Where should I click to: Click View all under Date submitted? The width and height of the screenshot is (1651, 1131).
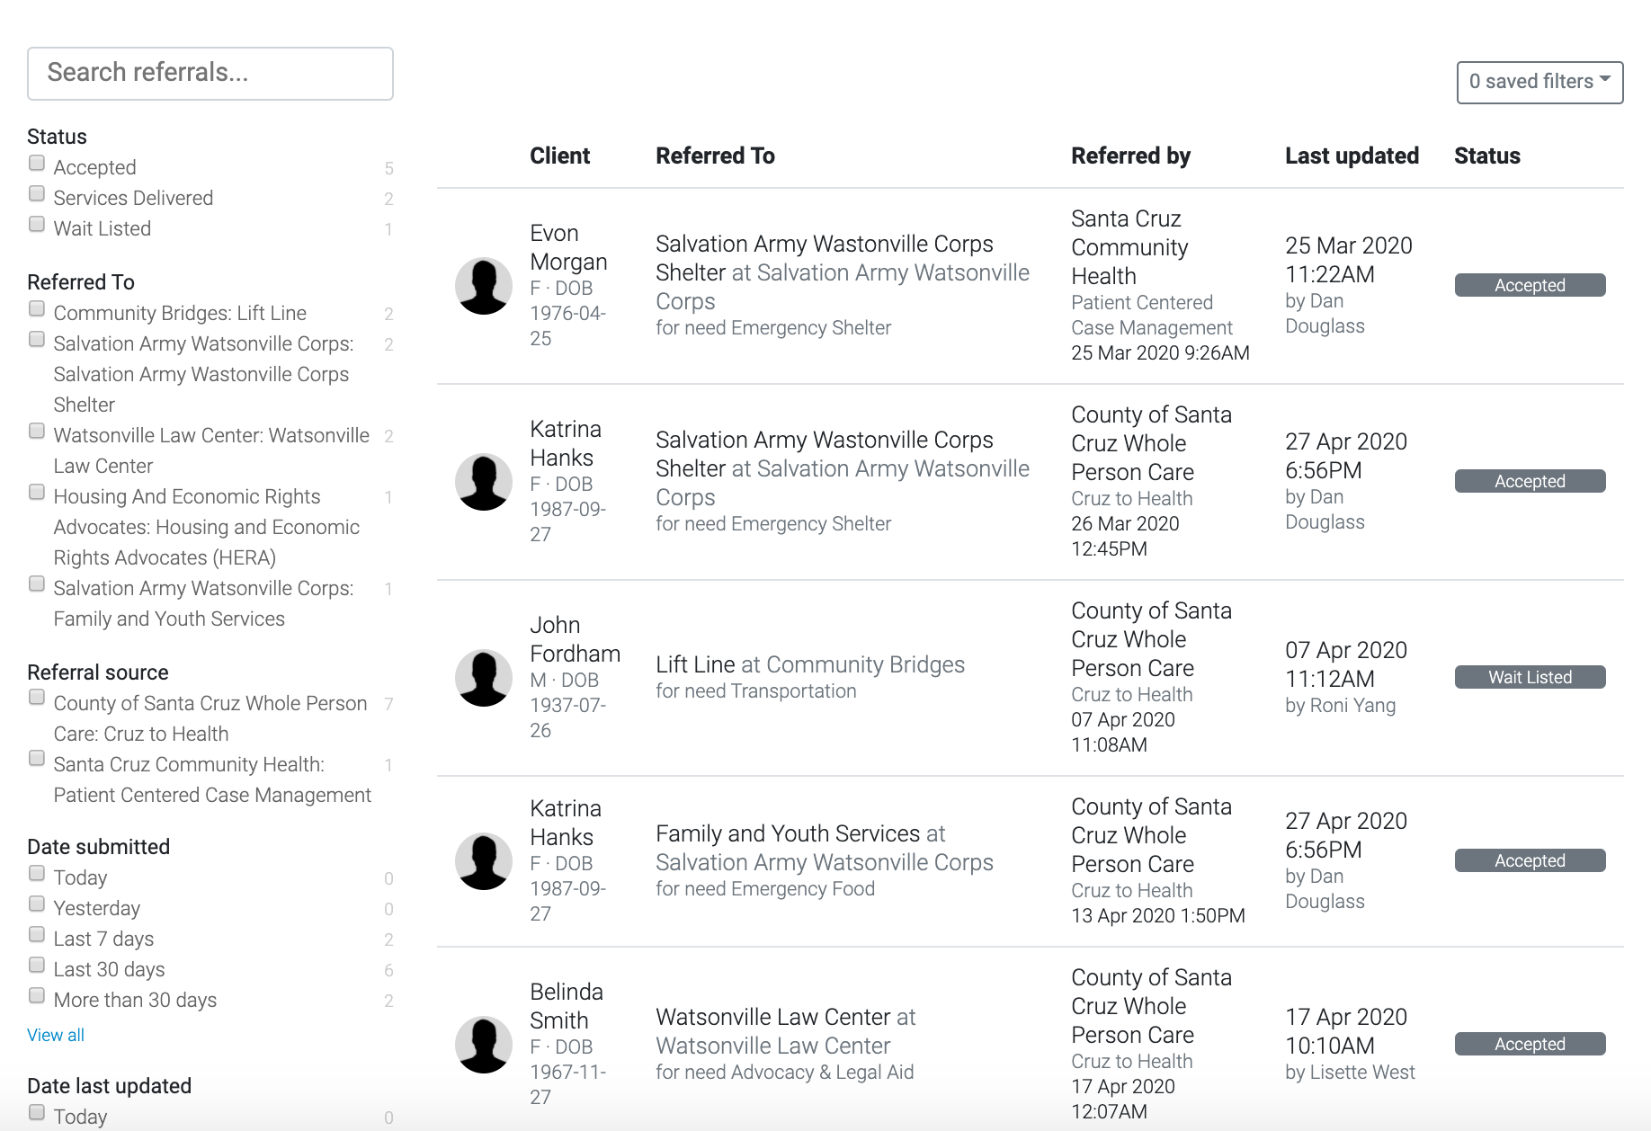(55, 1035)
